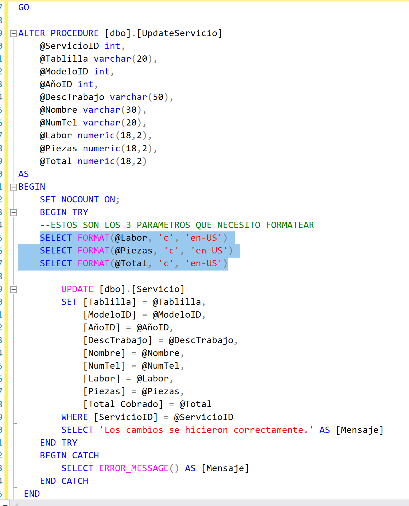Click the UPDATE keyword
Image resolution: width=409 pixels, height=506 pixels.
(x=77, y=289)
